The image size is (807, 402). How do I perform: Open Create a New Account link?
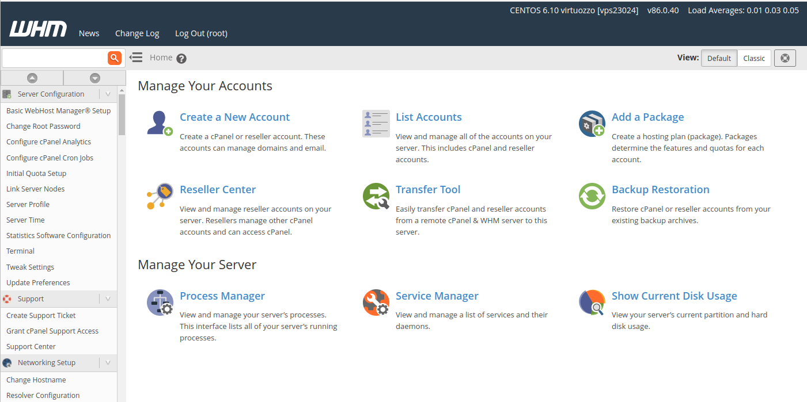pyautogui.click(x=234, y=117)
